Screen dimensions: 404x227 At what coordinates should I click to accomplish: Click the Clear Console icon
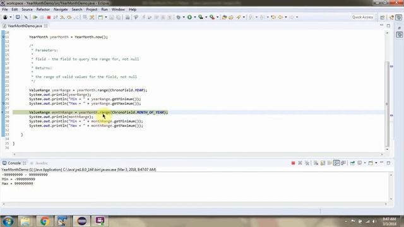316,163
